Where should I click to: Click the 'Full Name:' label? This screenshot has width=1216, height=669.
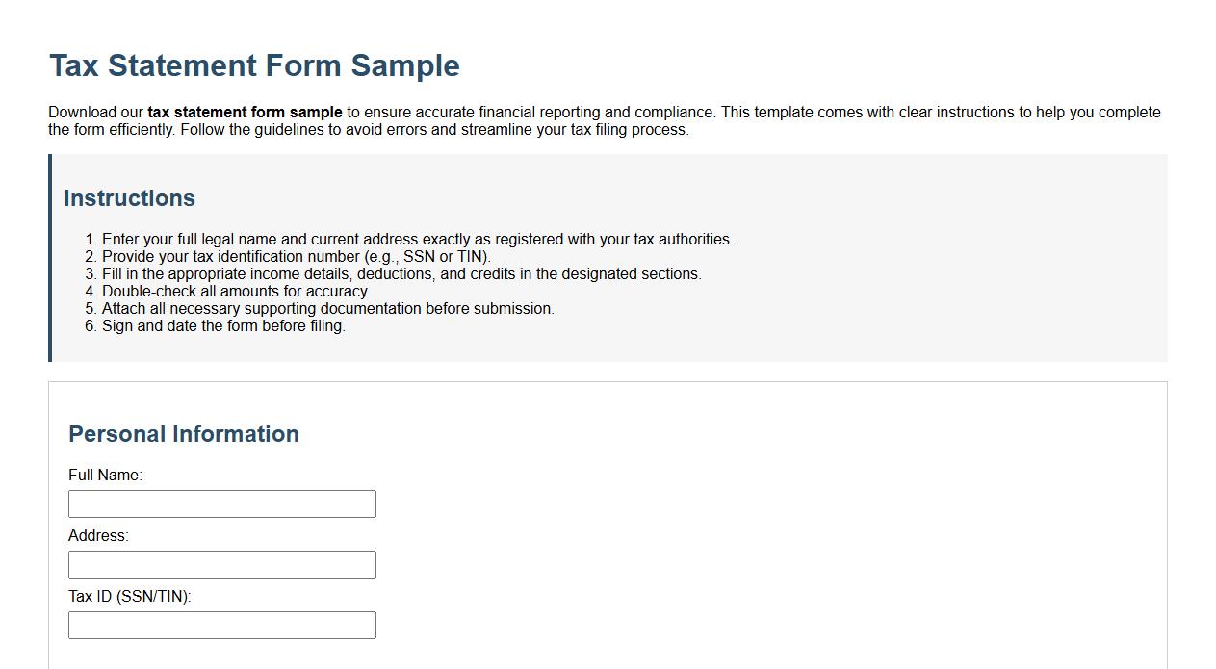pyautogui.click(x=105, y=475)
